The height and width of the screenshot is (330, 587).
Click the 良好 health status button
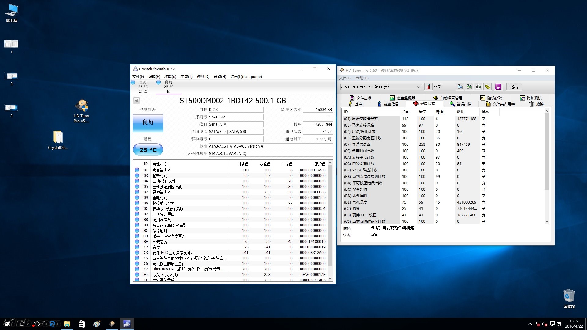[x=148, y=123]
